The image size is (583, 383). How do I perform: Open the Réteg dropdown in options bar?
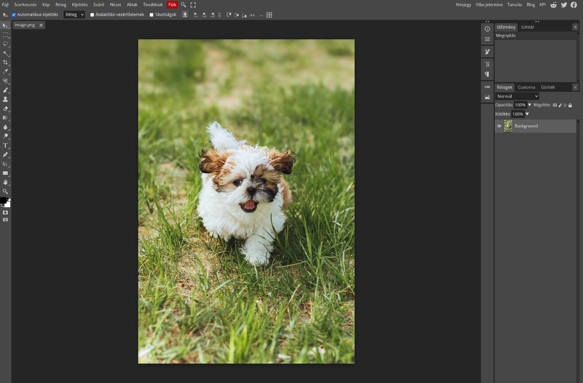pos(74,15)
